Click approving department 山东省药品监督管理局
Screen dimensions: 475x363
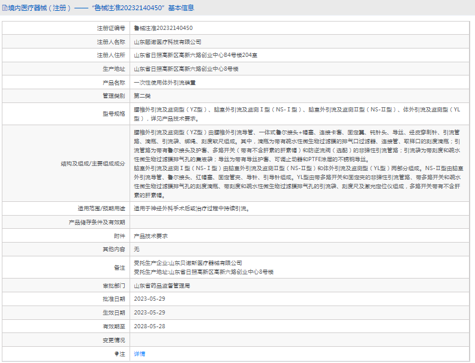162,286
